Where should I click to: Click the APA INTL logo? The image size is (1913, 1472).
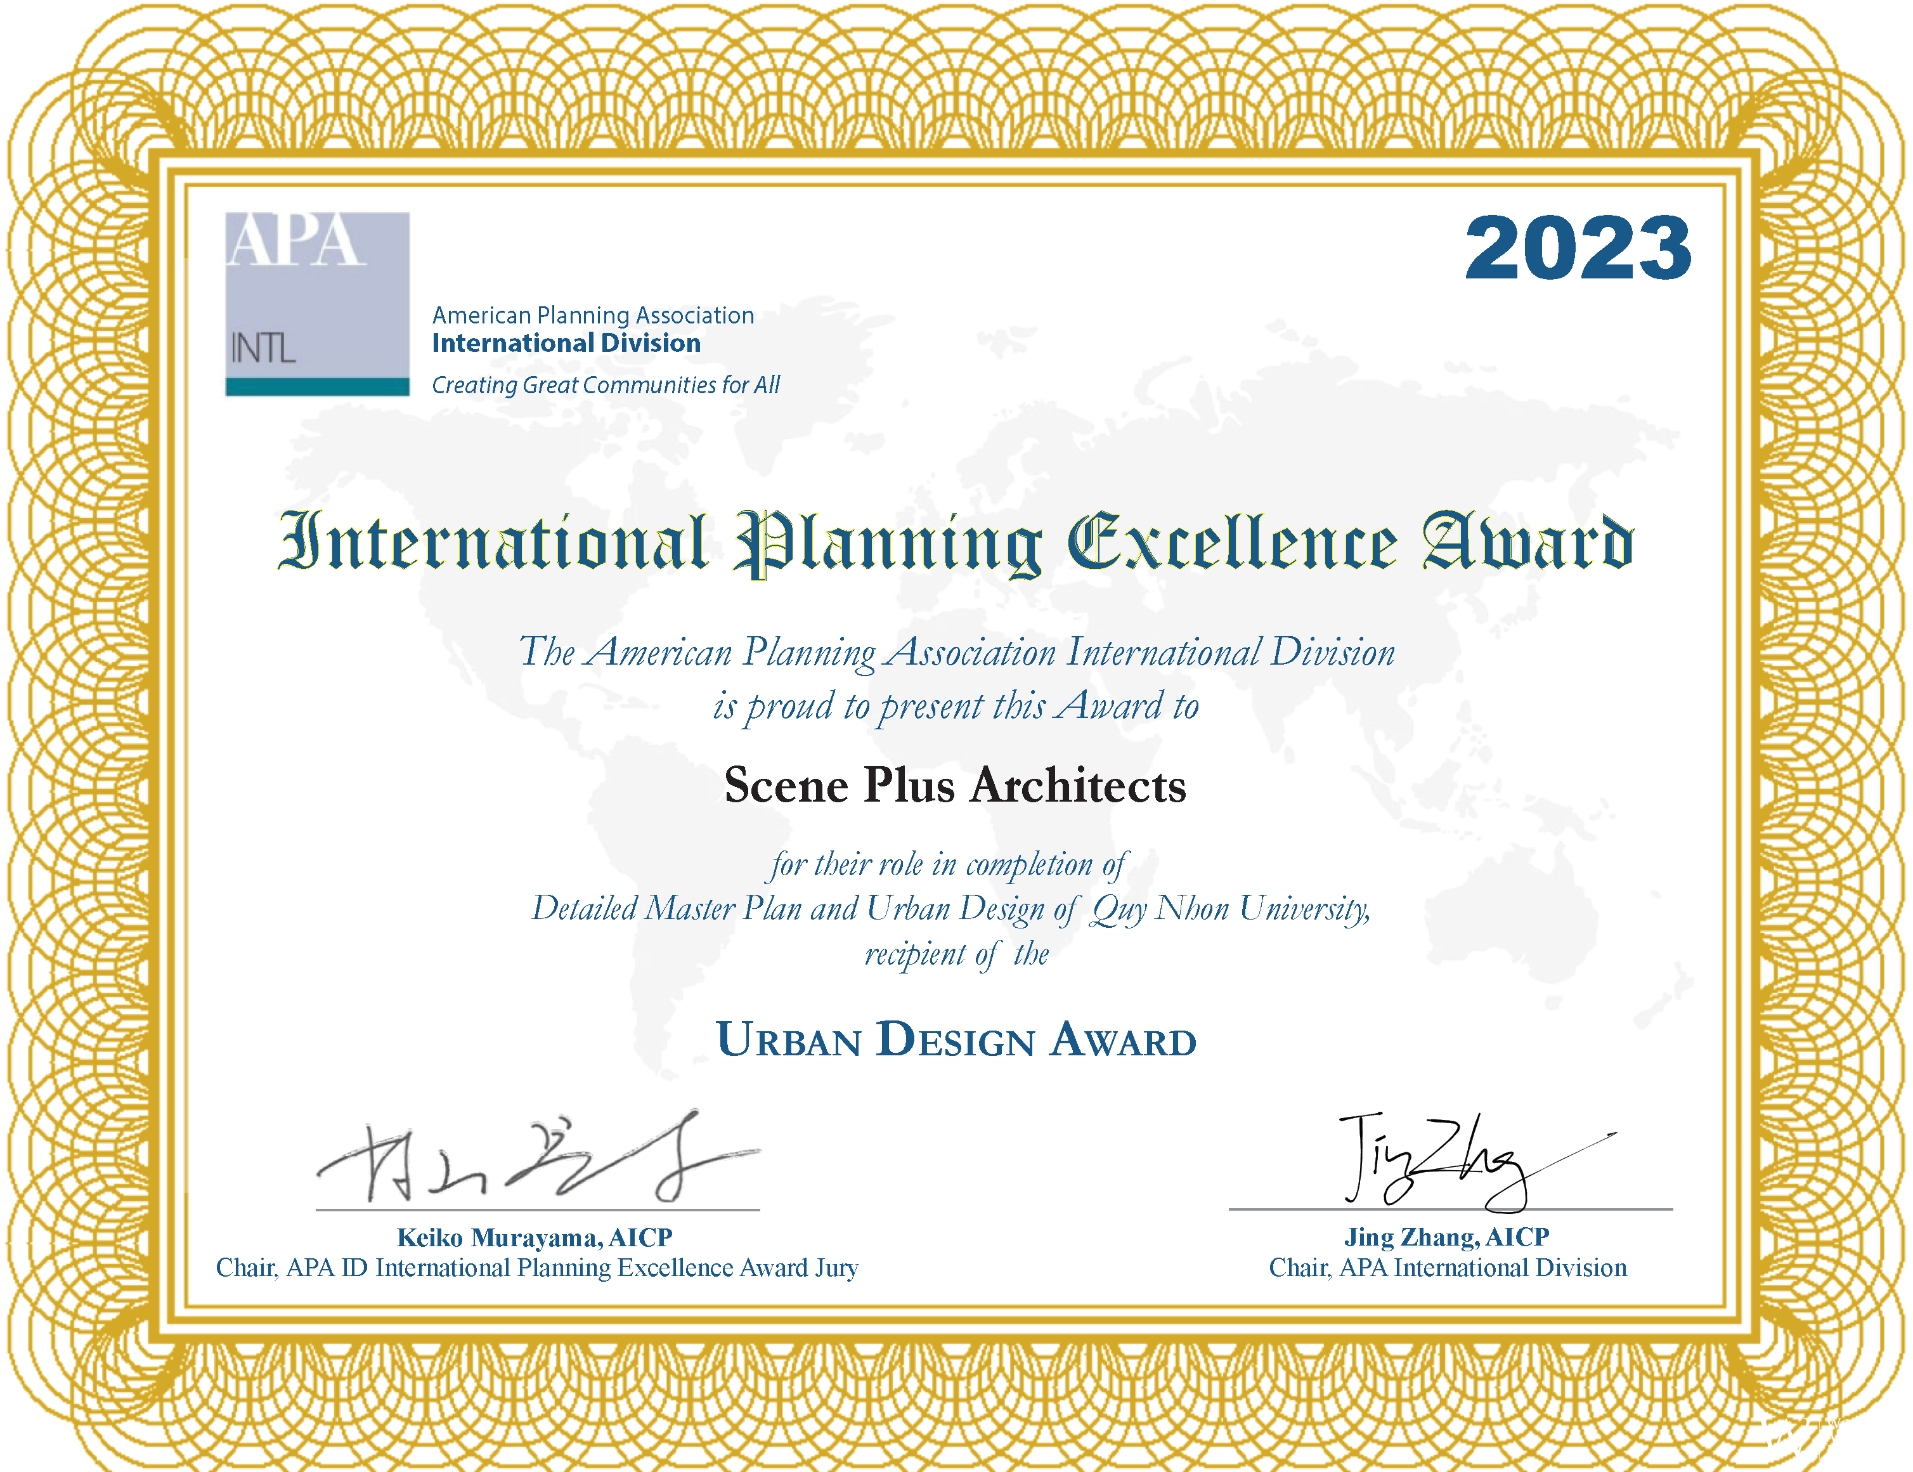point(317,303)
